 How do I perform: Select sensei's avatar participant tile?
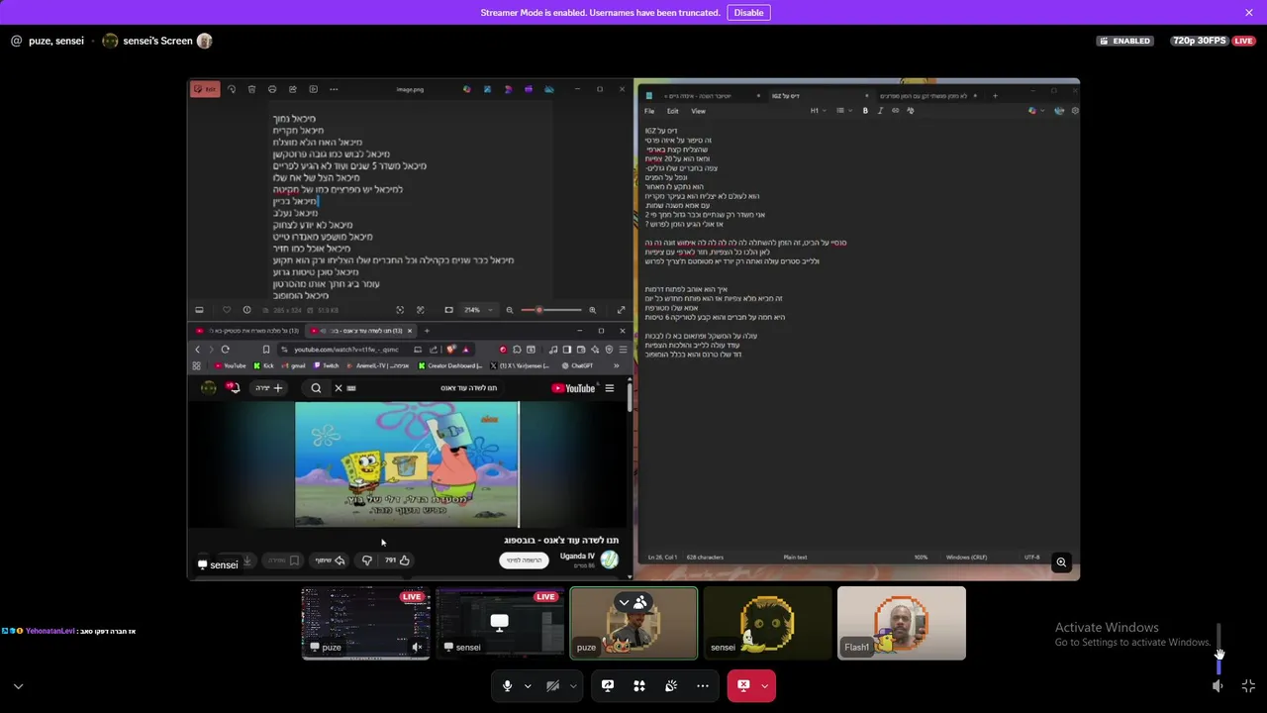(x=767, y=623)
